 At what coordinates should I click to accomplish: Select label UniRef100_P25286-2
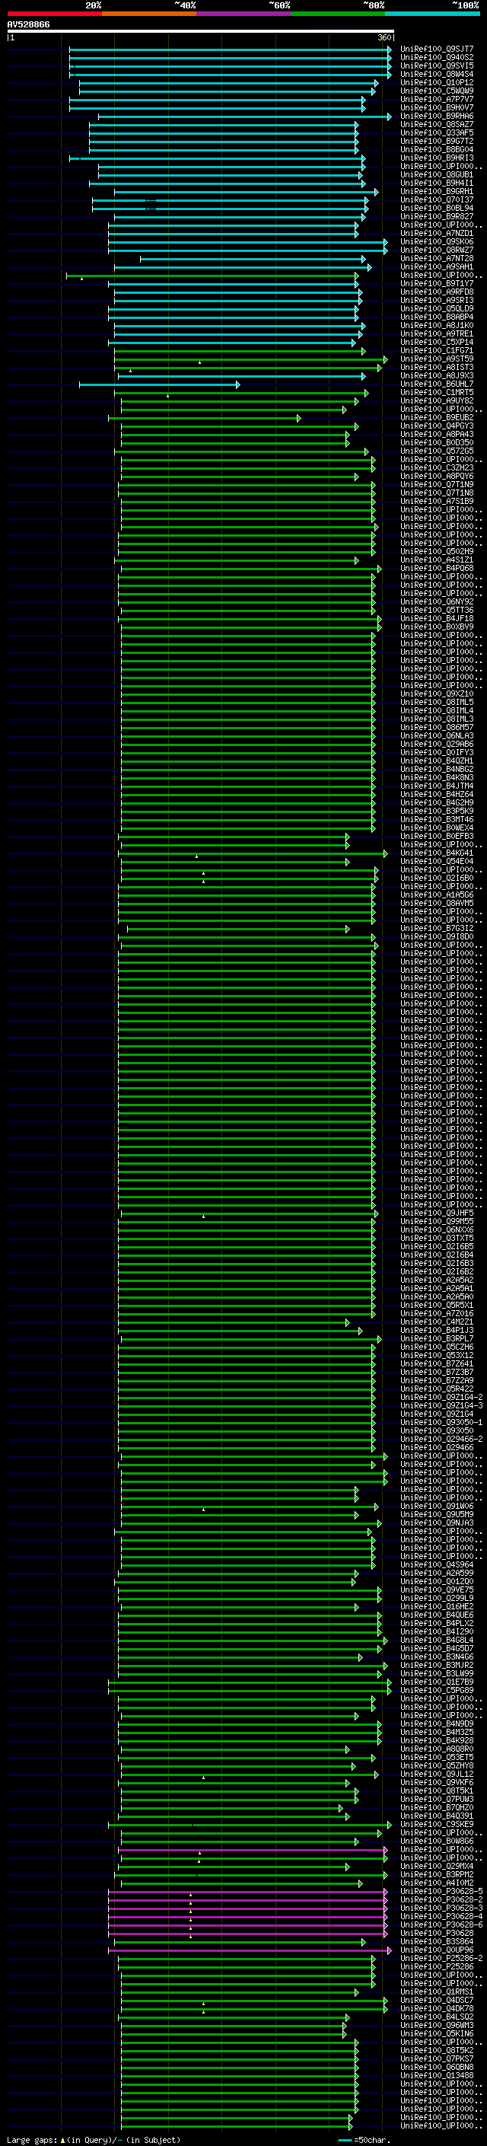pos(441,1958)
